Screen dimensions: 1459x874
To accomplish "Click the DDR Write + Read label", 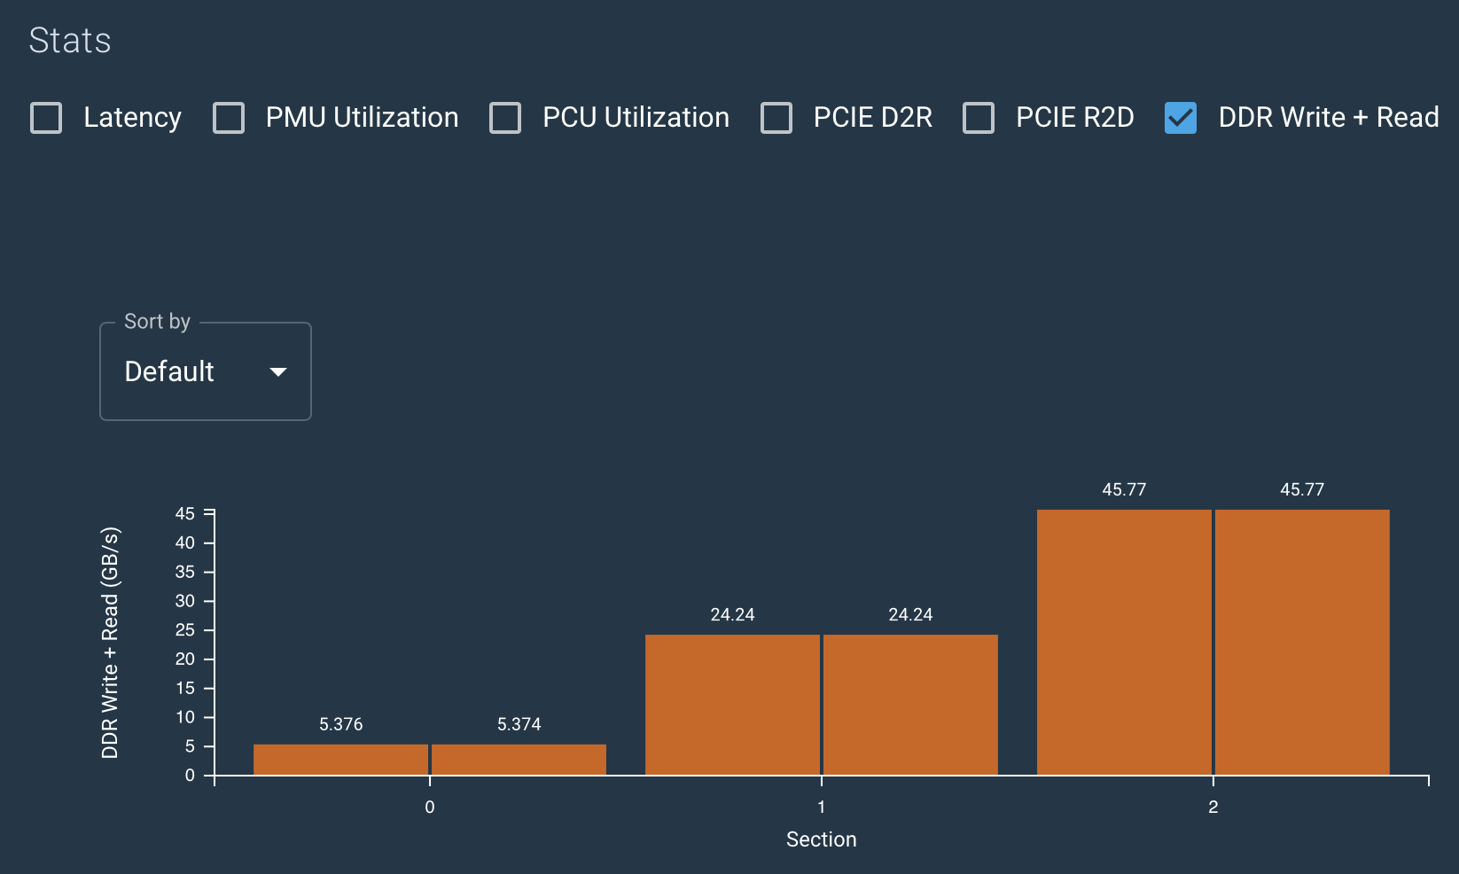I will pyautogui.click(x=1328, y=118).
